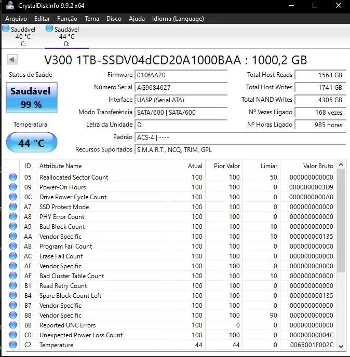Click the status orb of the AA row
Viewport: 350px width, 357px height.
(13, 236)
